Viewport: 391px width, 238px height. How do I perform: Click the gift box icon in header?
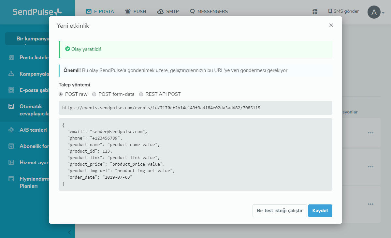(x=315, y=11)
